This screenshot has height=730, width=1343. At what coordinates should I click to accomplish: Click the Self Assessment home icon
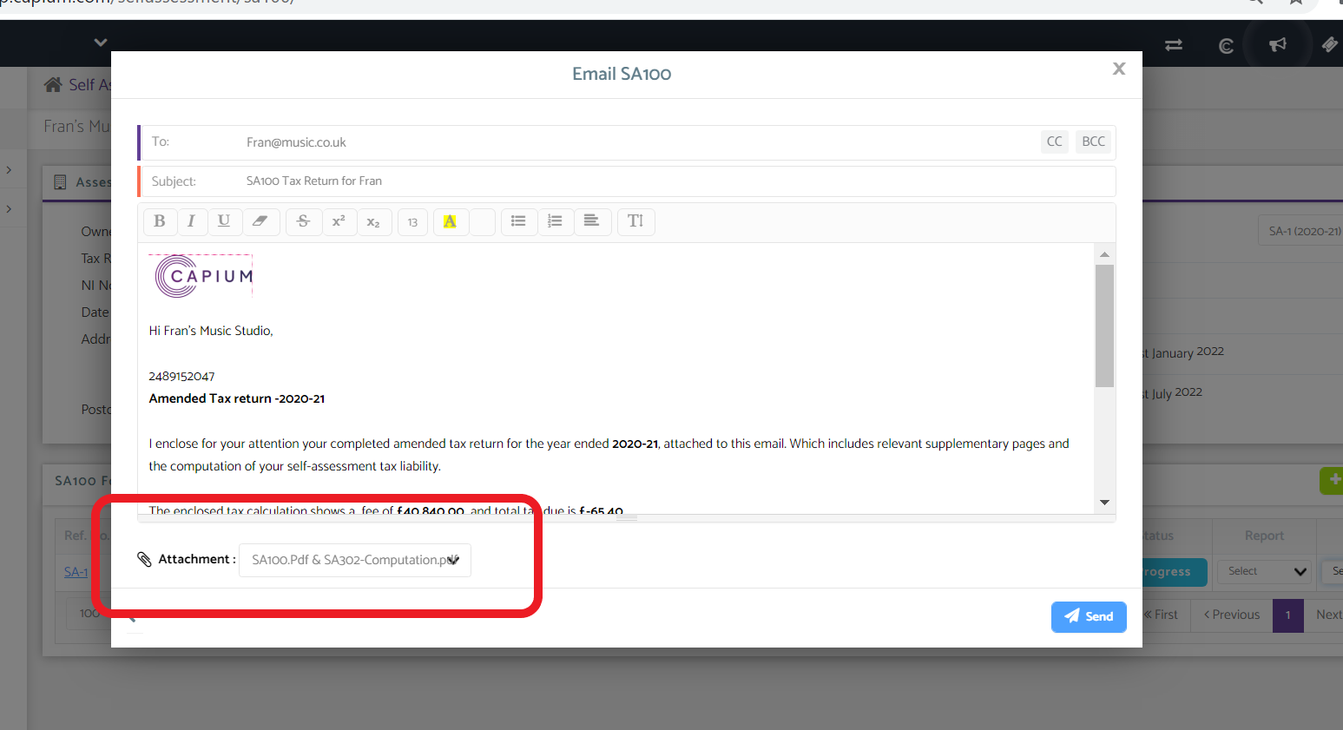[53, 84]
